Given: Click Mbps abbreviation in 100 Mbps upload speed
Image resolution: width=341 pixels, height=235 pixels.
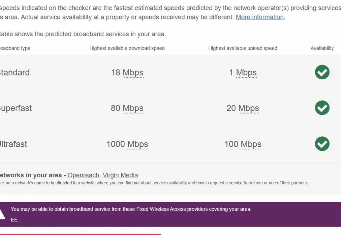Looking at the screenshot, I should [x=251, y=144].
